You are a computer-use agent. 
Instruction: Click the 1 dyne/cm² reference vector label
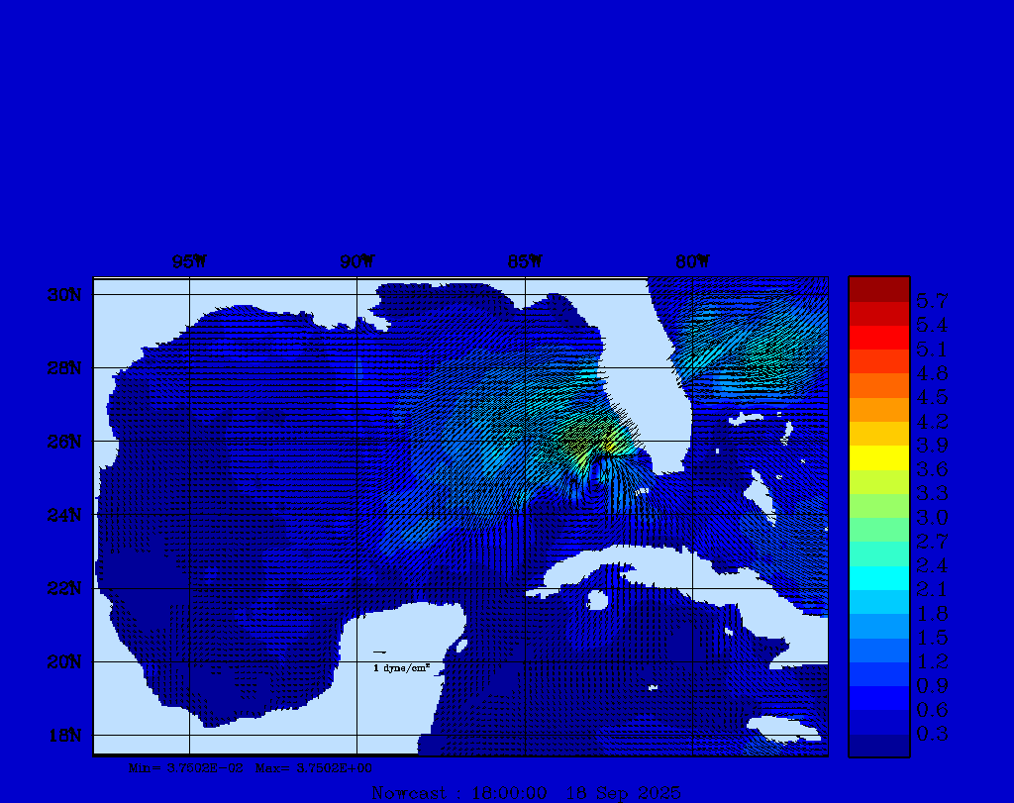[401, 668]
